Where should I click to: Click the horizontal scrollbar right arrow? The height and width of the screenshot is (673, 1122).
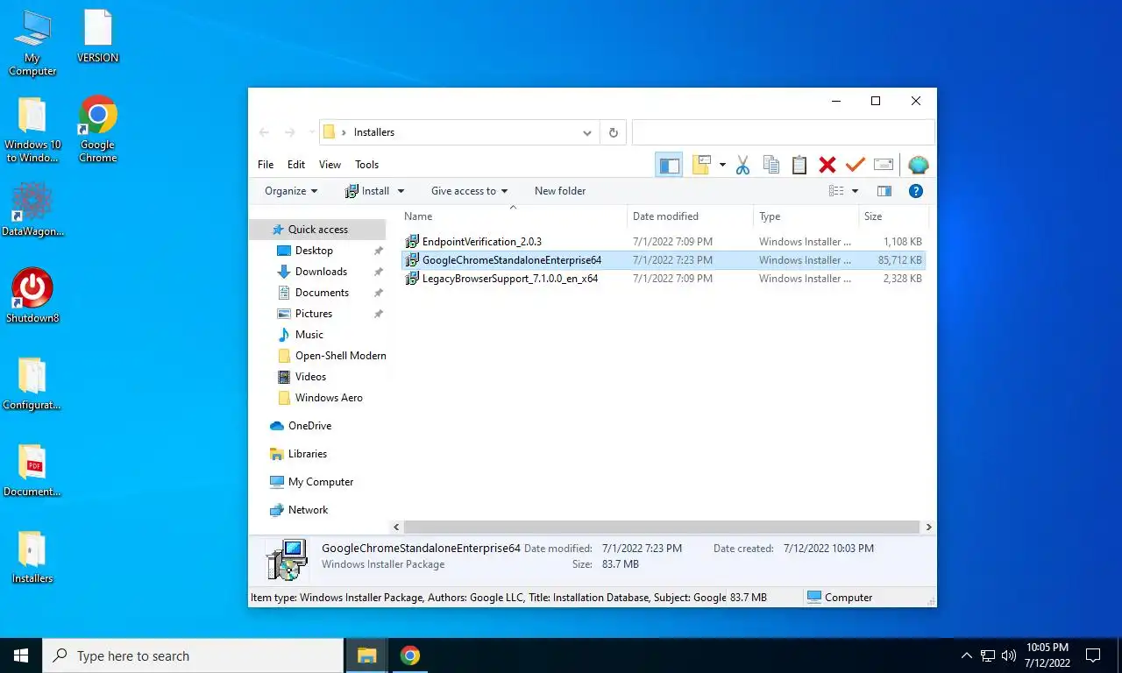(x=928, y=528)
